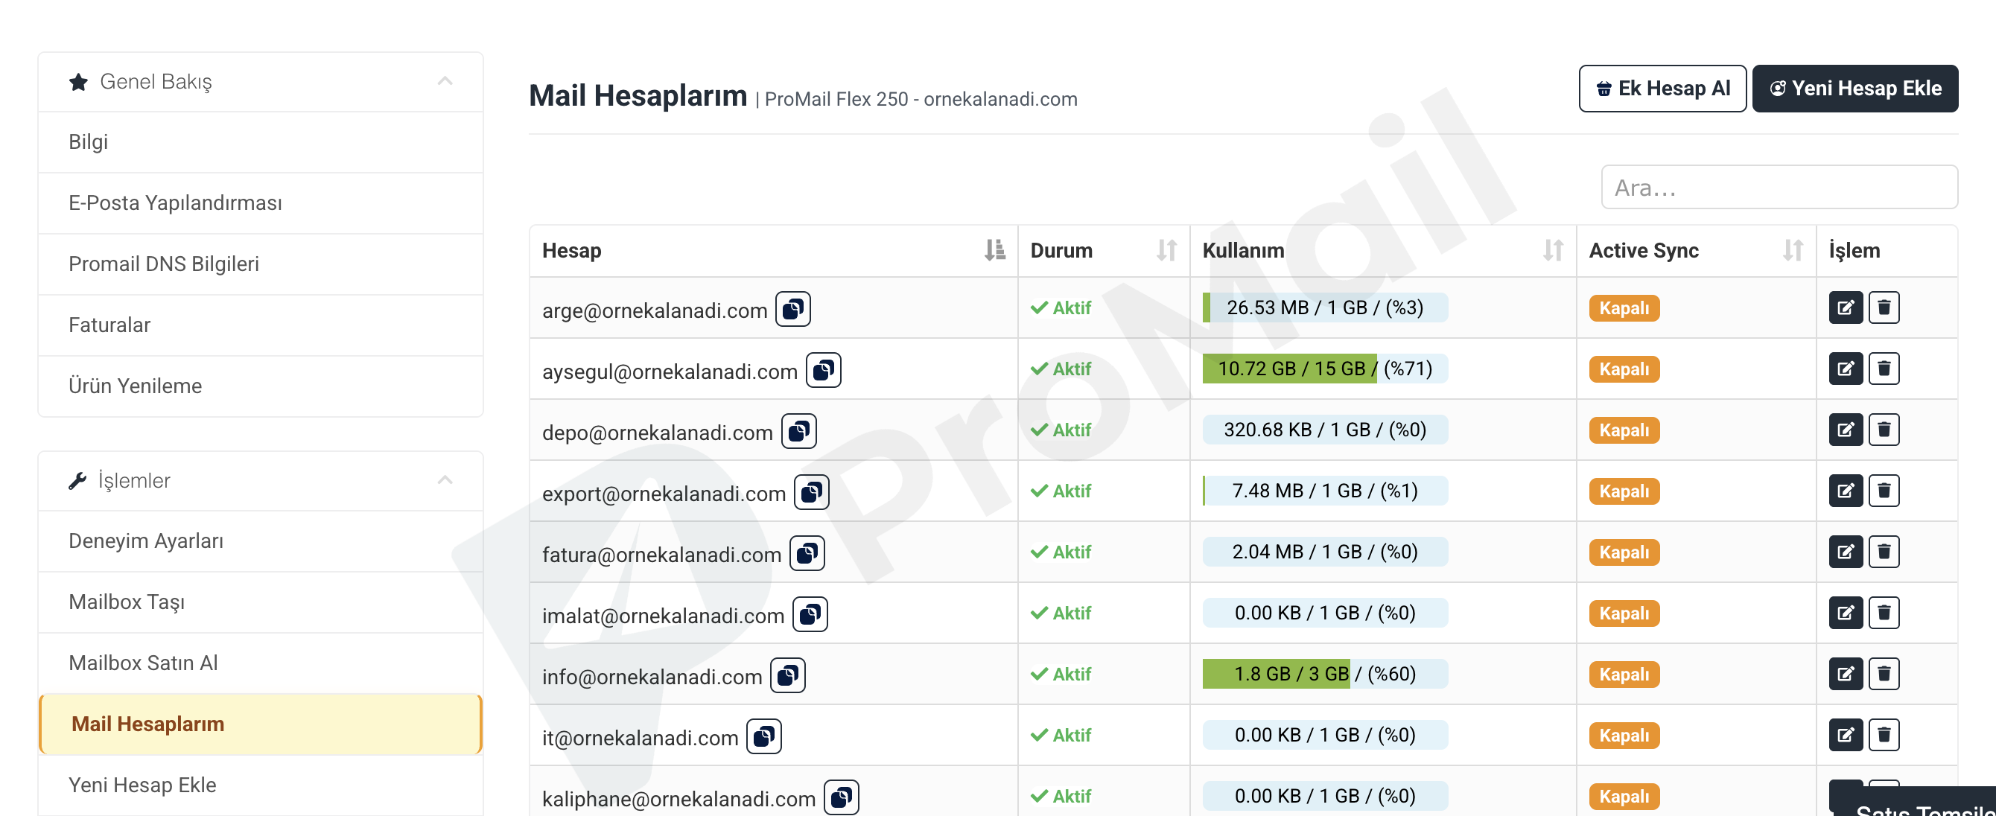Copy the info@ornekalanadi.com address
Viewport: 1996px width, 816px height.
click(787, 675)
